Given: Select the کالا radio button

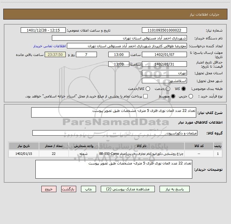Looking at the screenshot, I should pos(184,89).
